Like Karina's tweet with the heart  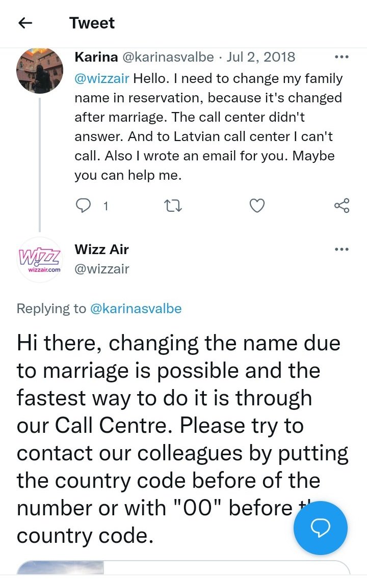(257, 206)
